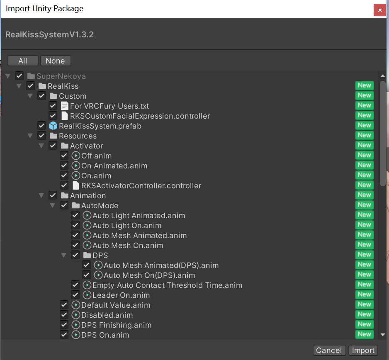Click the For VRCFury Users.txt file icon
The height and width of the screenshot is (360, 389).
(64, 106)
